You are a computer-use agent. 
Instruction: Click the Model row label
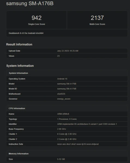coord(11,84)
